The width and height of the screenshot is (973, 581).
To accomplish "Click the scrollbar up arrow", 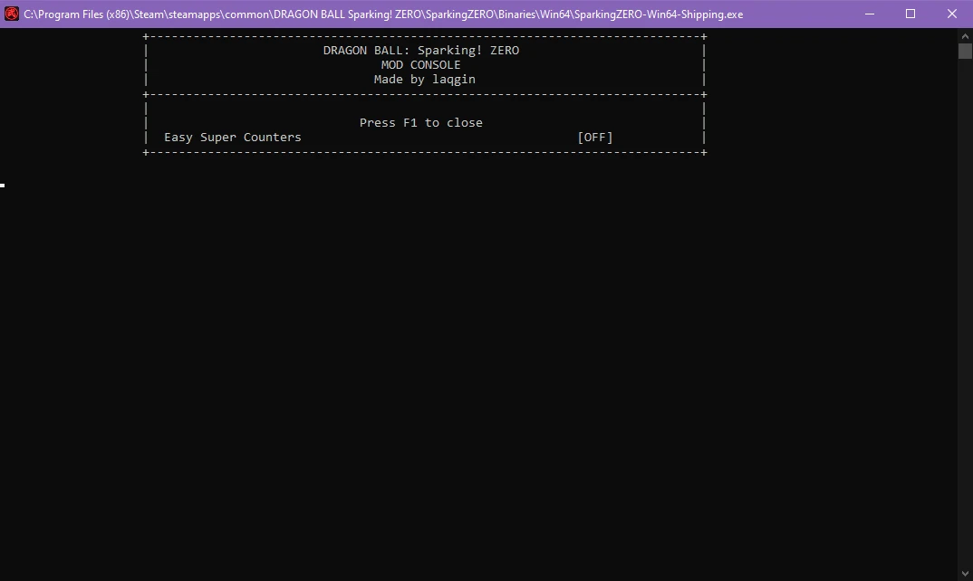I will tap(965, 36).
